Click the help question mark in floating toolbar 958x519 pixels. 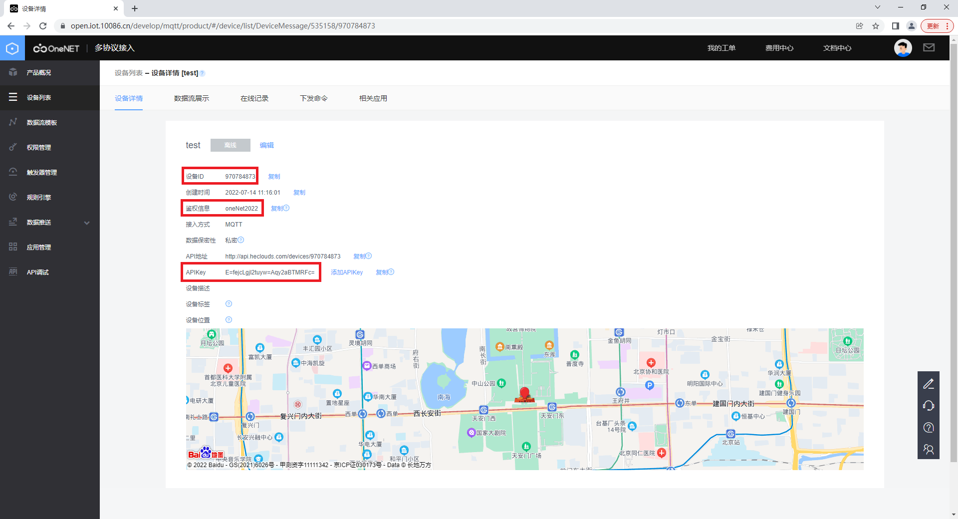(x=928, y=428)
